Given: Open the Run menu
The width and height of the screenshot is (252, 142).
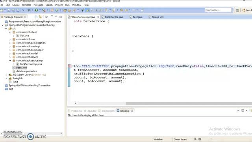Looking at the screenshot, I should pyautogui.click(x=67, y=5).
